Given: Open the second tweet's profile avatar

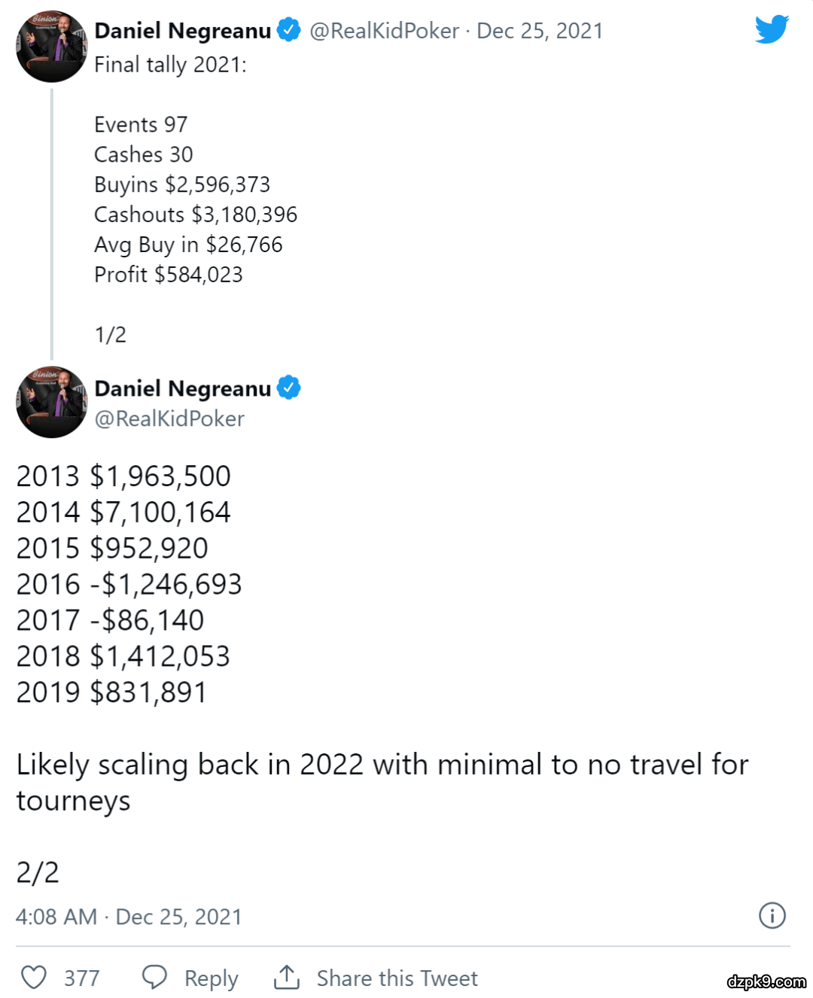Looking at the screenshot, I should [x=51, y=403].
